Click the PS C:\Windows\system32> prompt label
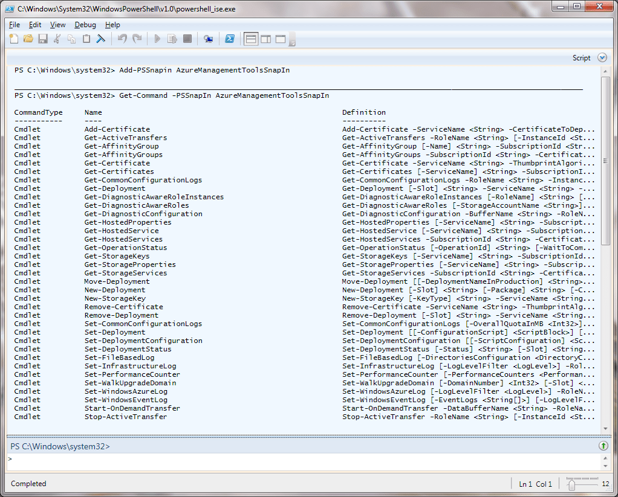The image size is (618, 497). pos(60,446)
